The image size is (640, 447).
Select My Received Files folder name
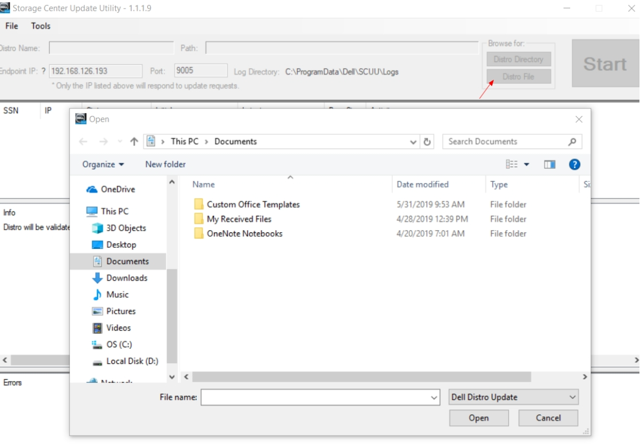pos(239,219)
